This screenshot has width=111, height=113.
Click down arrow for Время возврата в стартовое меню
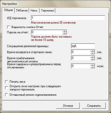coord(92,53)
